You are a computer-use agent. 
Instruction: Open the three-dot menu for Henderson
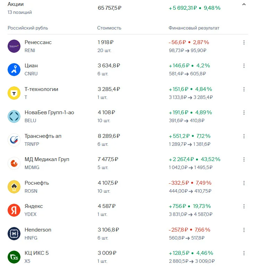coord(244,230)
